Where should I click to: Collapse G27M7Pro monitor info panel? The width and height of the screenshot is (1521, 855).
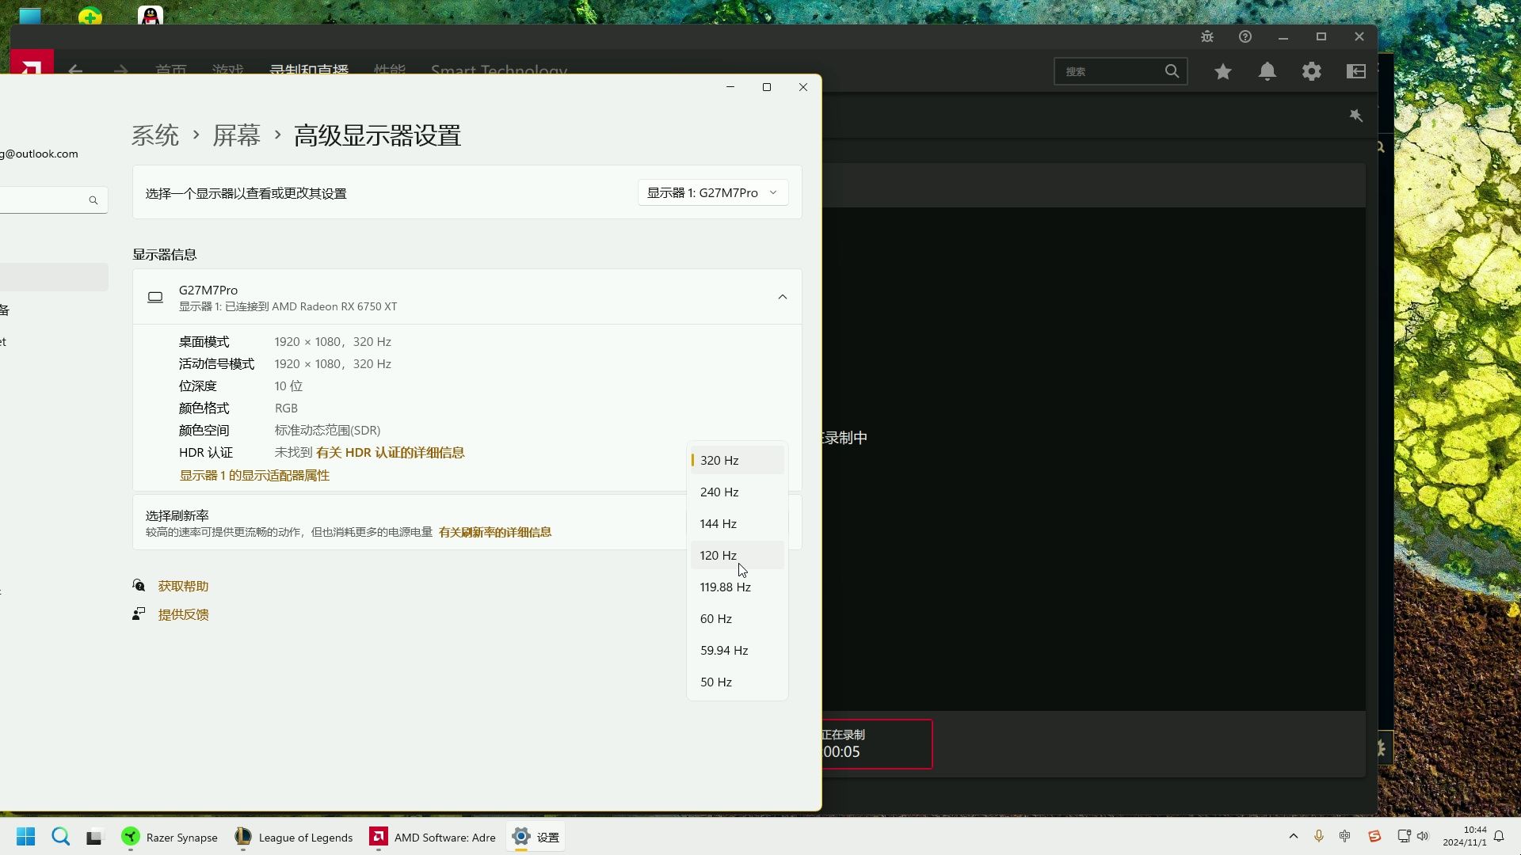pos(783,297)
